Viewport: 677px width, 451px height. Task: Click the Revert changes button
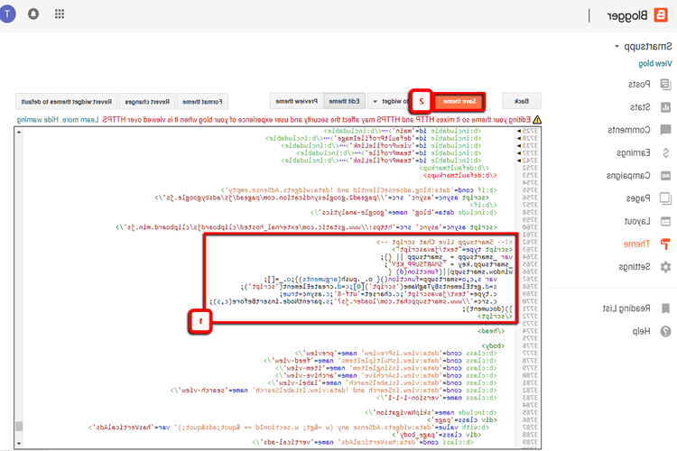(147, 102)
